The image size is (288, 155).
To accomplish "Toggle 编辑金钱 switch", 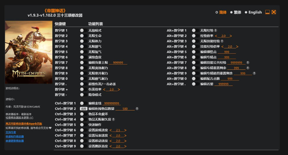I will [x=83, y=103].
